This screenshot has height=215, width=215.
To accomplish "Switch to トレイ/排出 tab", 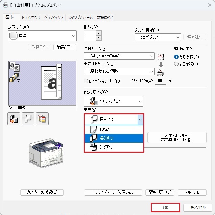I will click(31, 18).
